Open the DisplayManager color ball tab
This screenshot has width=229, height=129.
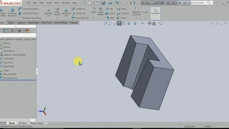(26, 30)
